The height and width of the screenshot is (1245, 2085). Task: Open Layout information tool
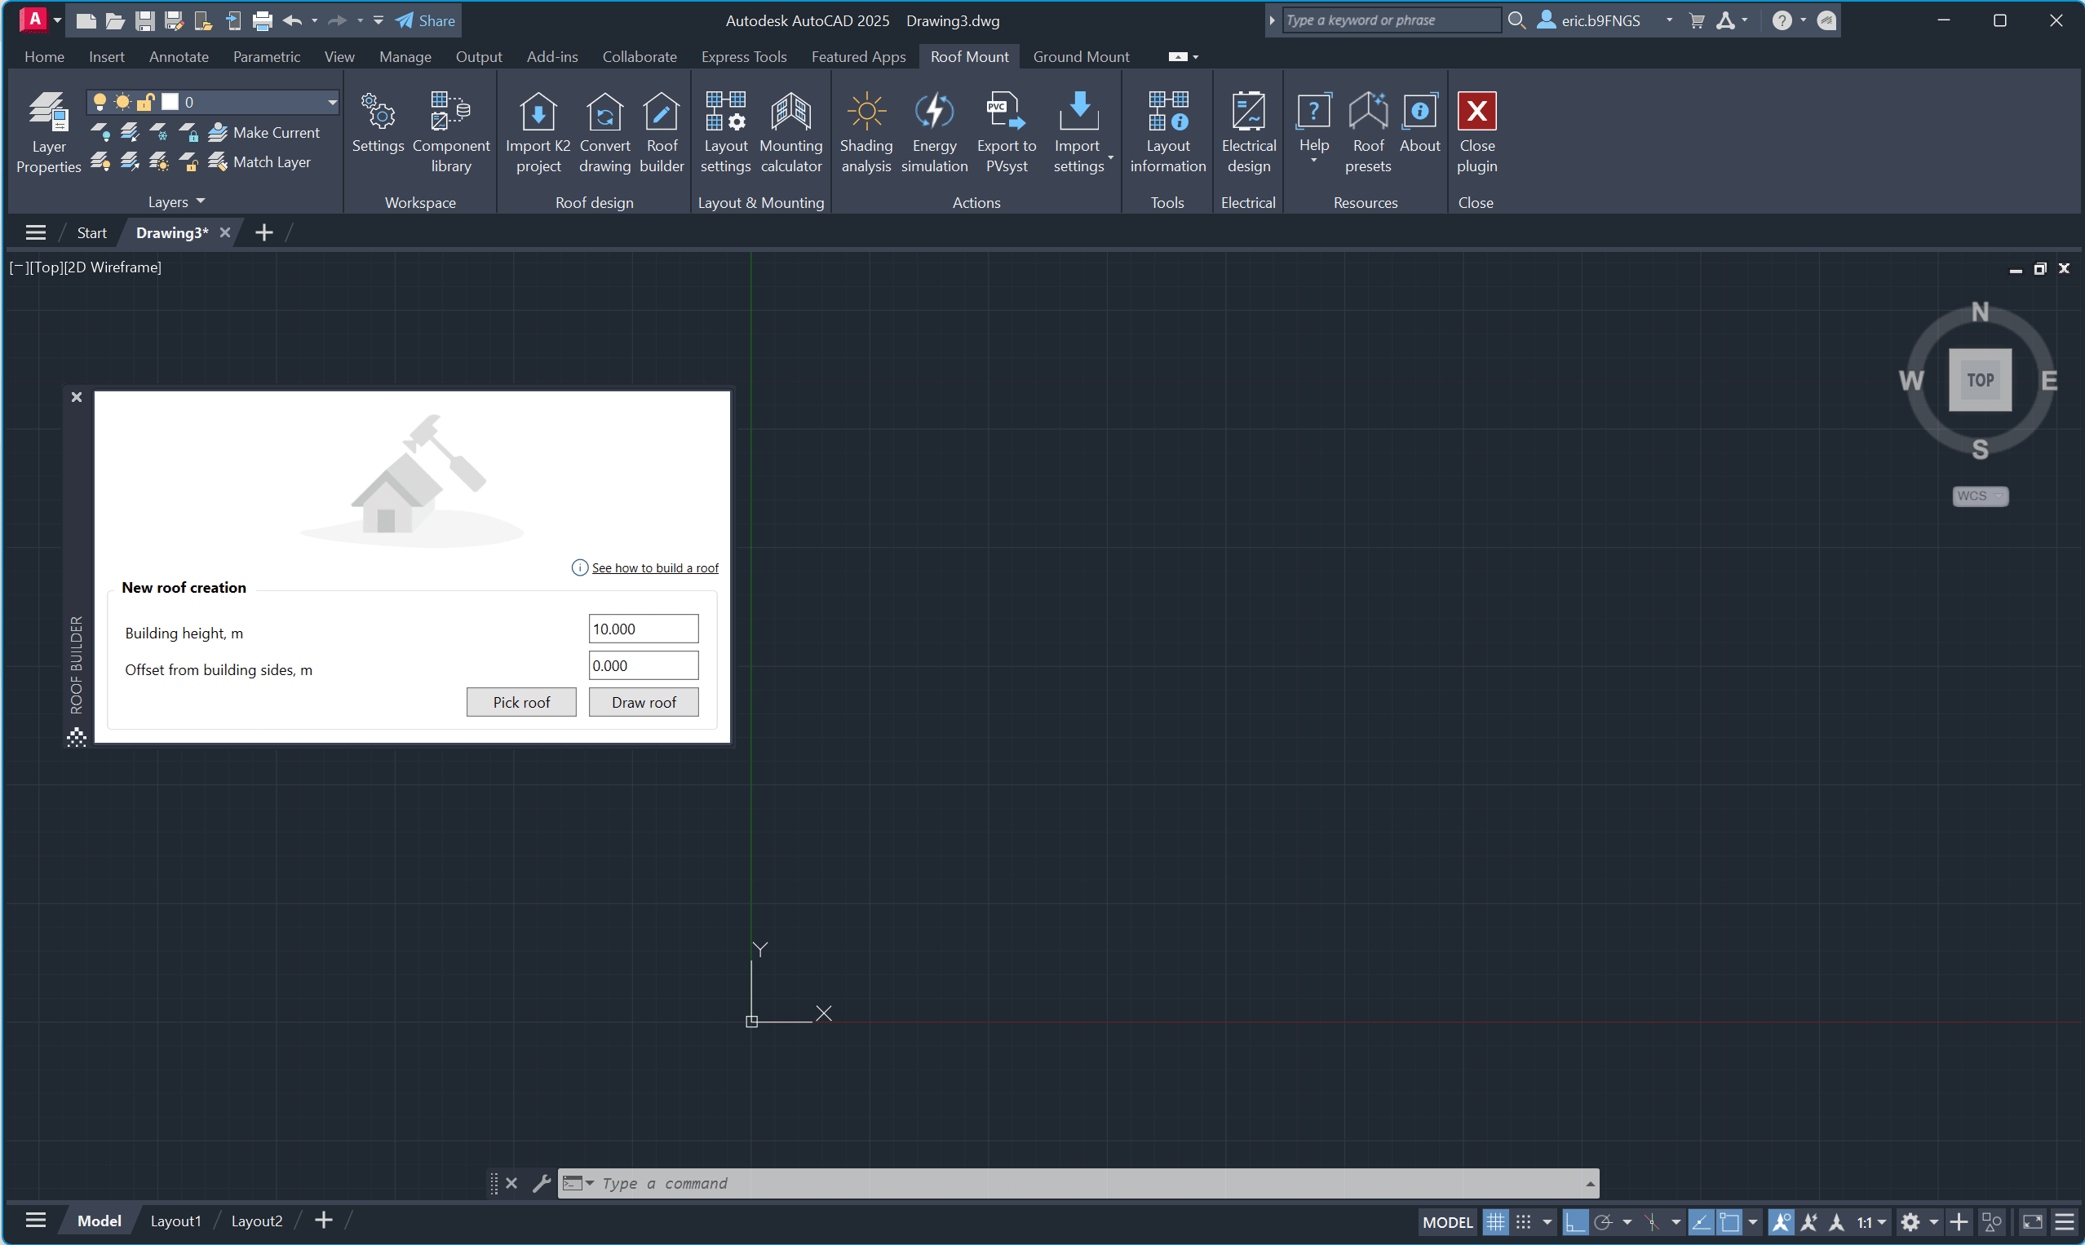click(x=1167, y=133)
